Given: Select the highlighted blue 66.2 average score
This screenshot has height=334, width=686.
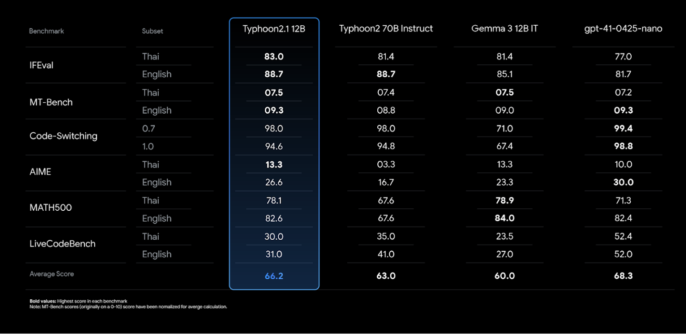Looking at the screenshot, I should pos(274,276).
